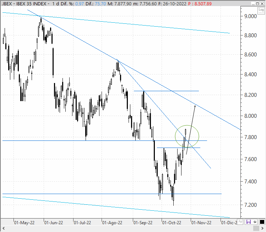The image size is (266, 232).
Task: Click the 01-Jul-22 date axis label
Action: click(x=82, y=222)
